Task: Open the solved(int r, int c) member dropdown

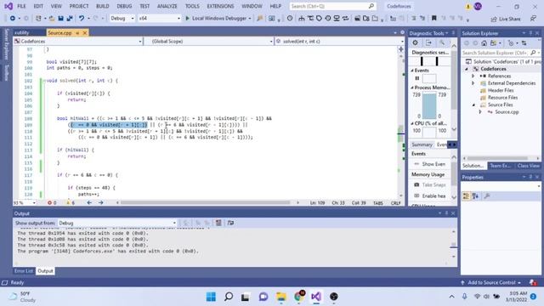Action: point(339,42)
